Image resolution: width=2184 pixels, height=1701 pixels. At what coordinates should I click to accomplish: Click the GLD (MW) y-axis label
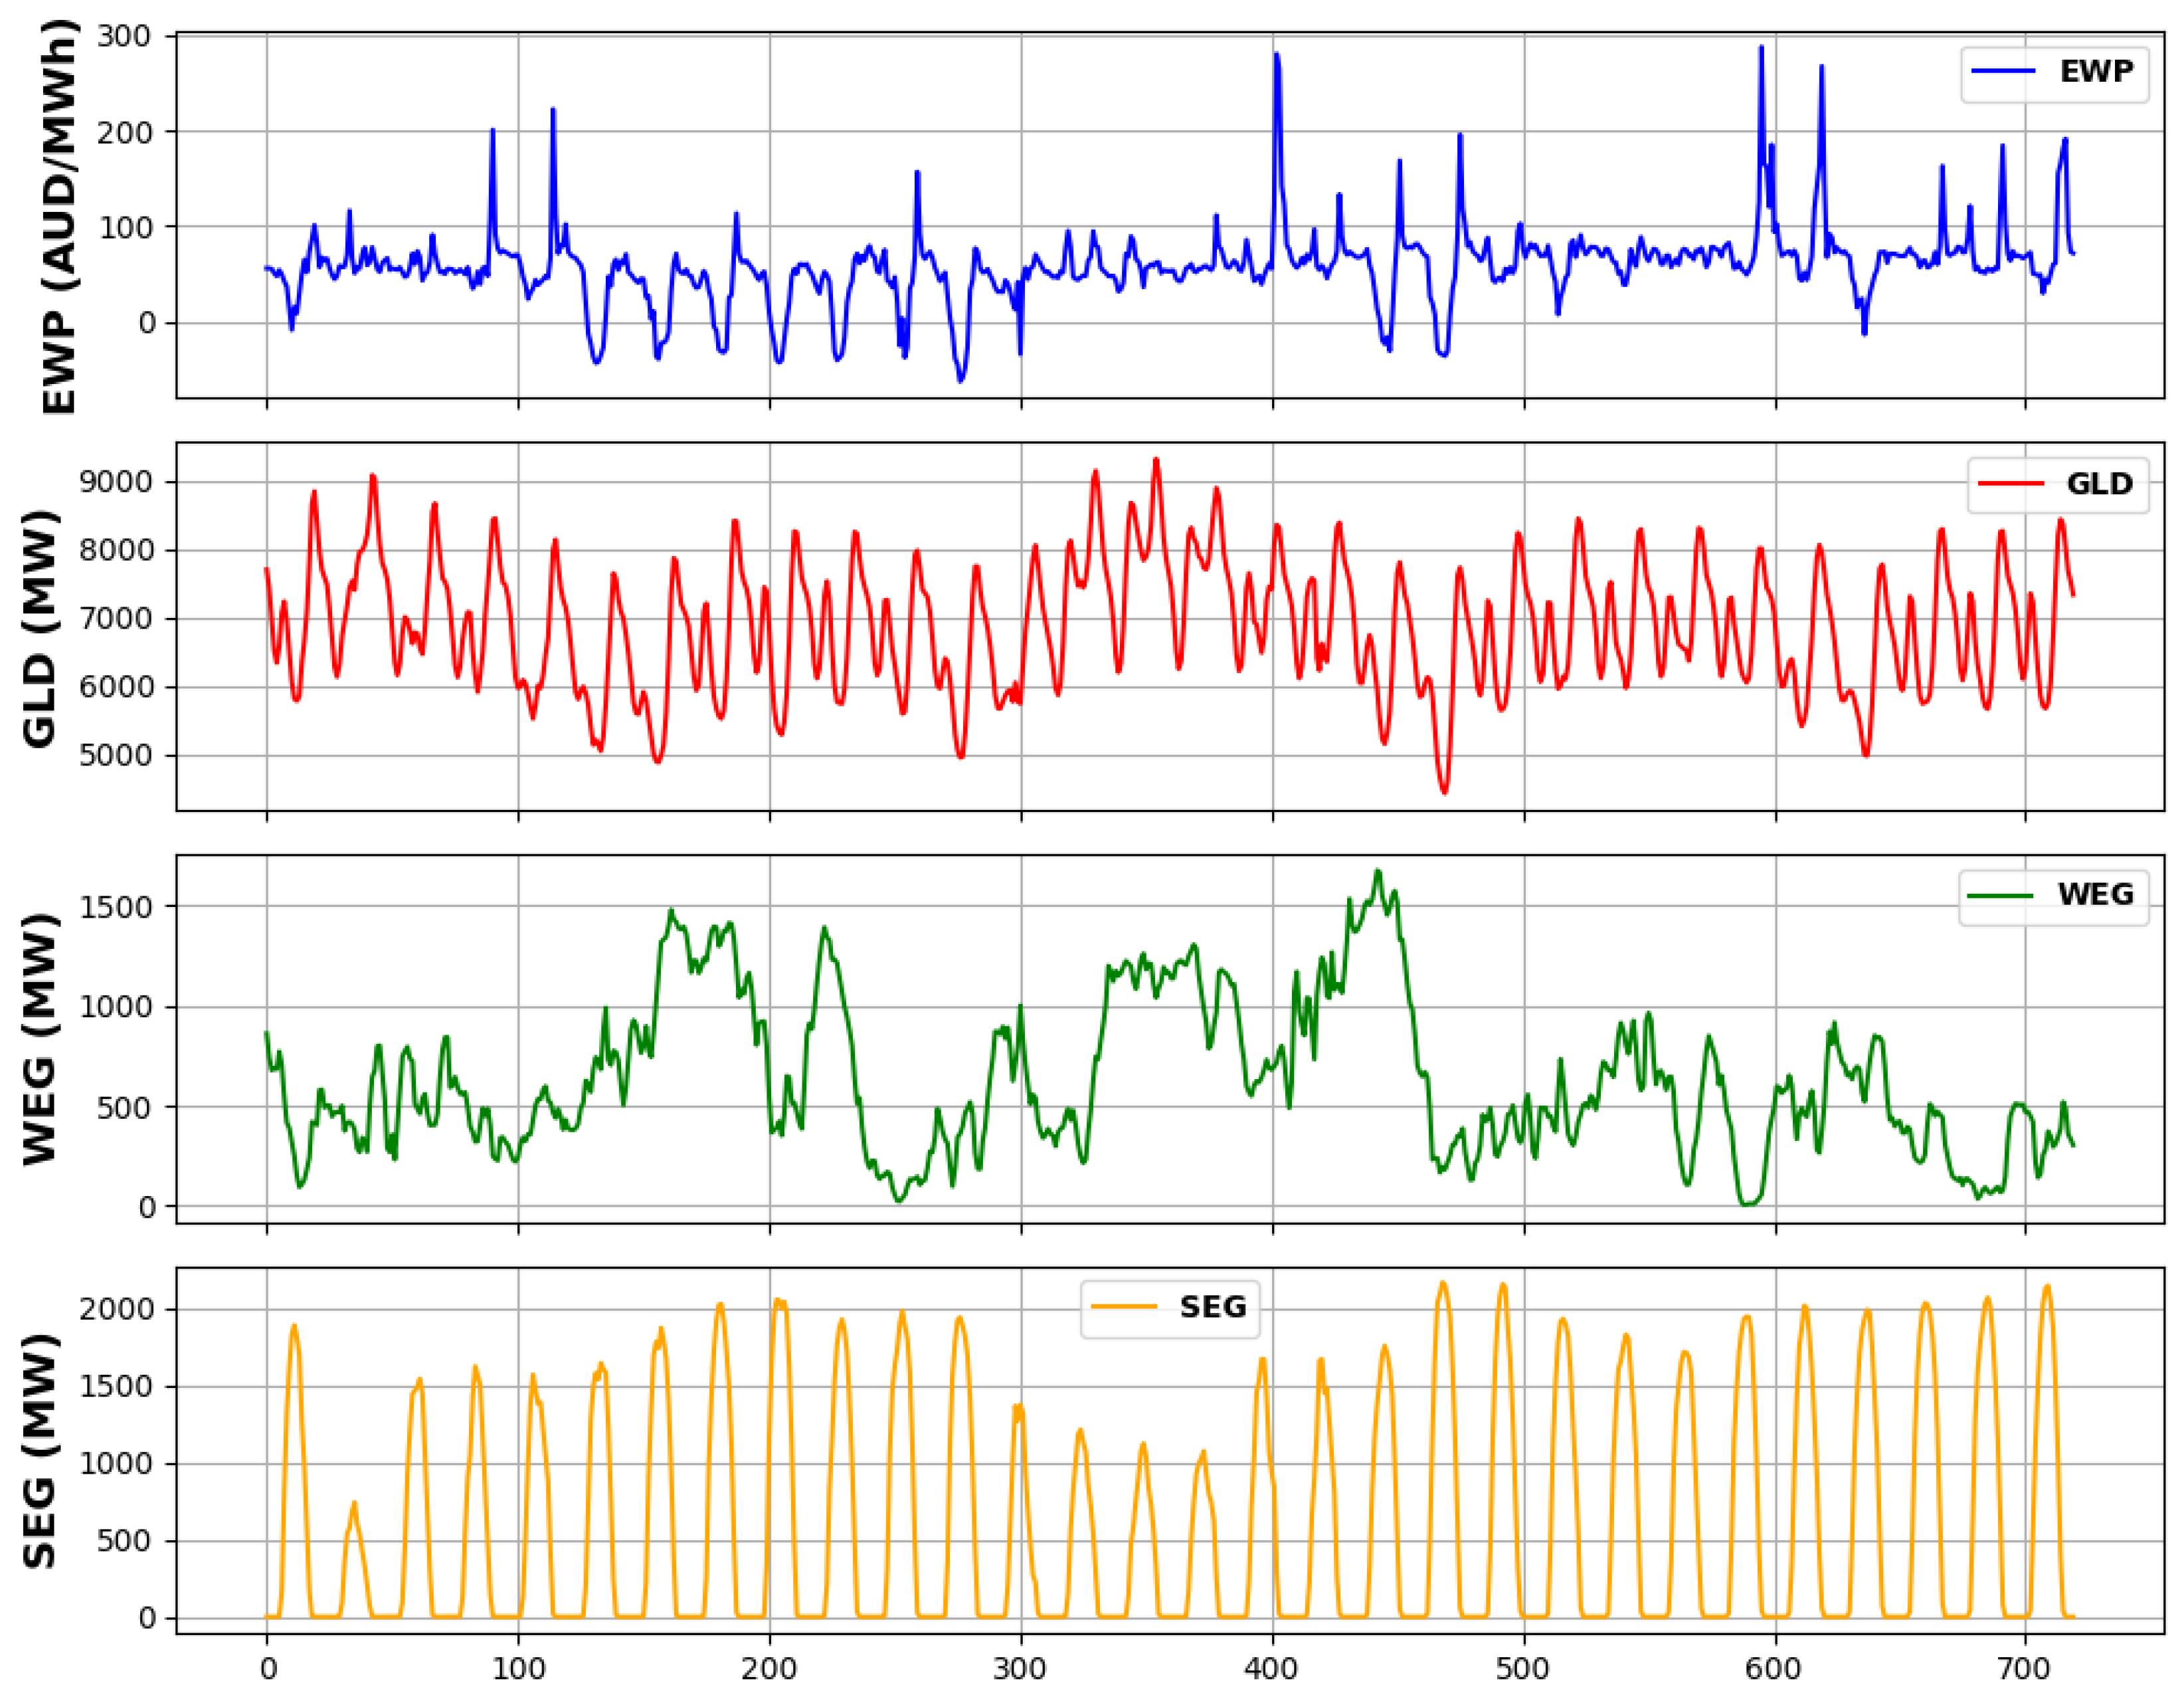[40, 629]
